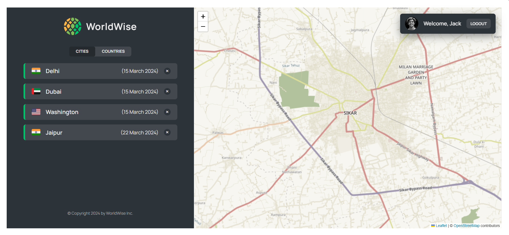Click the Kanwarpura map label

point(232,158)
